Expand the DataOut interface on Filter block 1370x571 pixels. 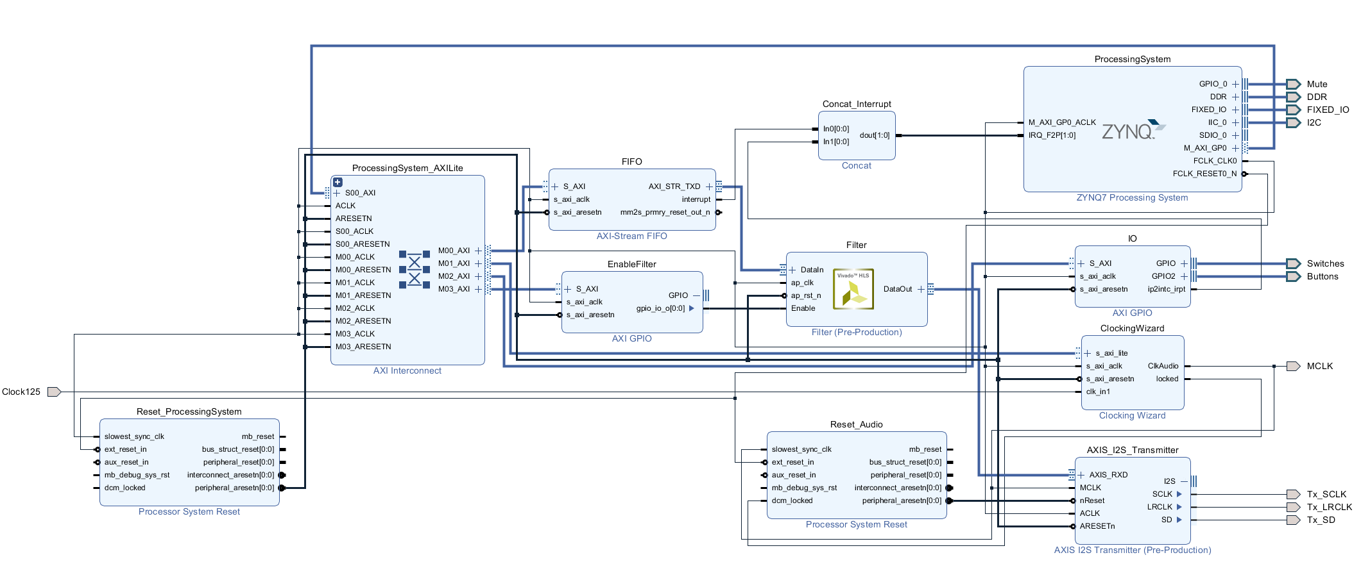pos(921,289)
